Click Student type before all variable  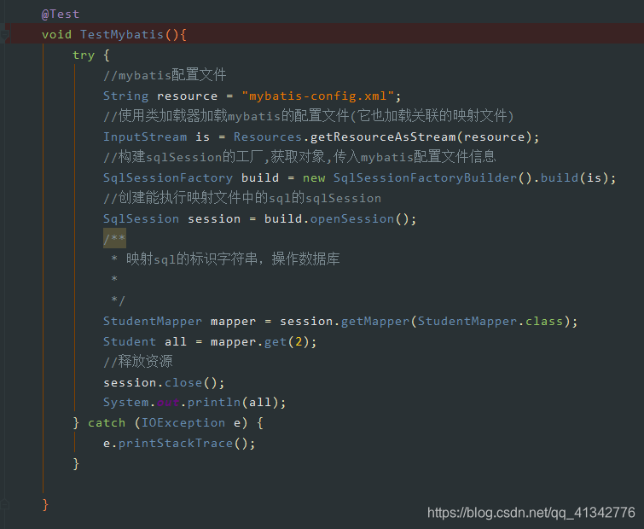(x=130, y=341)
